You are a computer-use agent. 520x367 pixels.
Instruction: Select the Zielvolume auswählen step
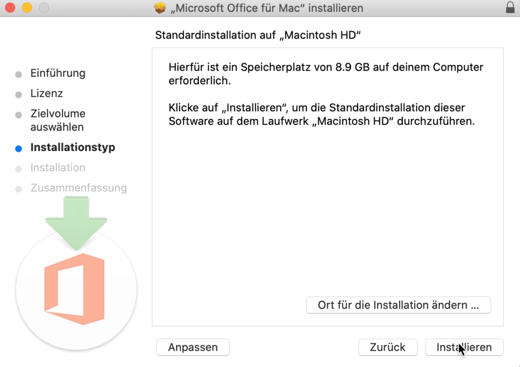click(x=58, y=120)
